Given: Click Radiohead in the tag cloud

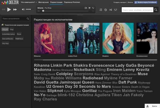Looking at the screenshot, I should (93, 78).
